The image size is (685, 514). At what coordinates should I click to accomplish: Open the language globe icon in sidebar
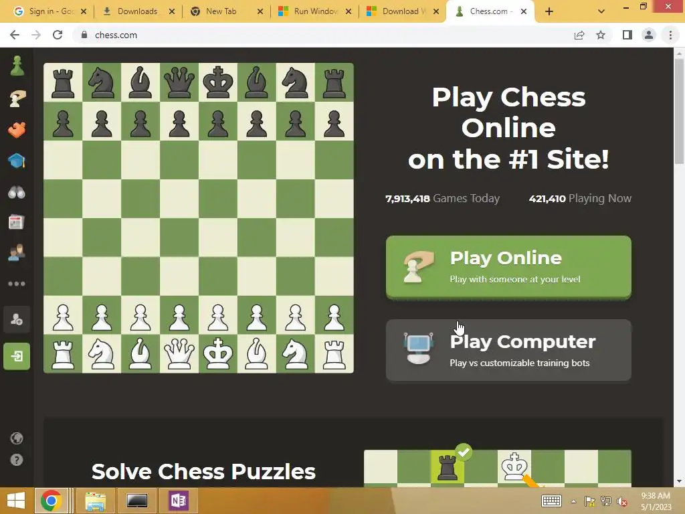coord(17,438)
